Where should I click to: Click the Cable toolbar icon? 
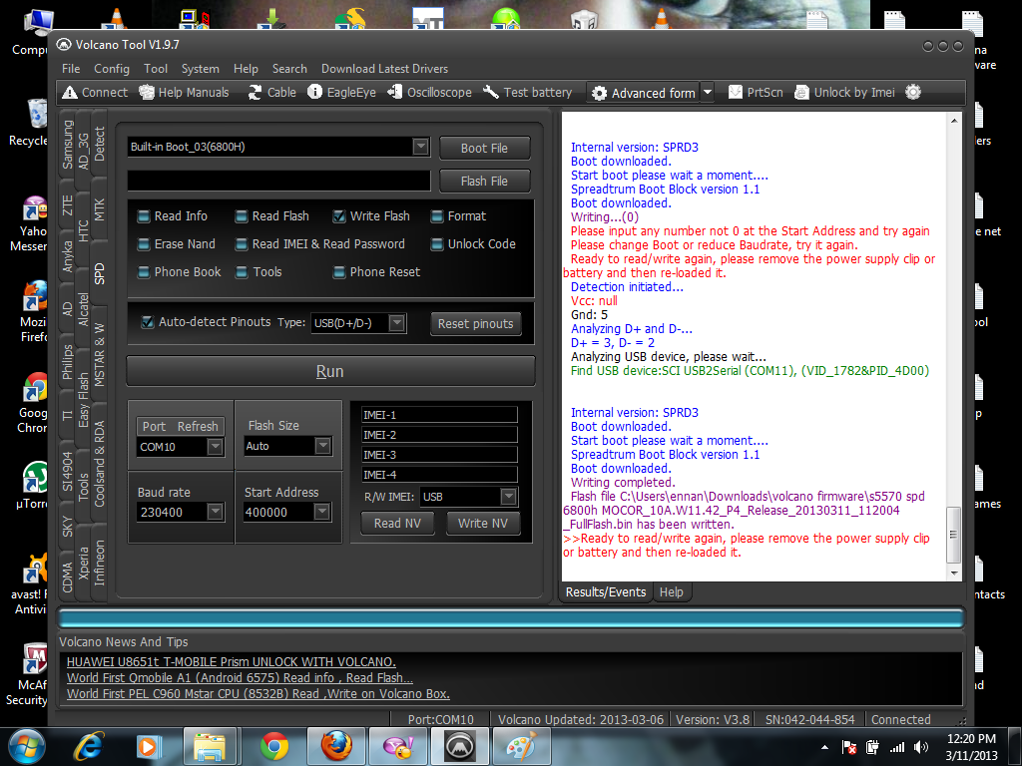tap(255, 93)
